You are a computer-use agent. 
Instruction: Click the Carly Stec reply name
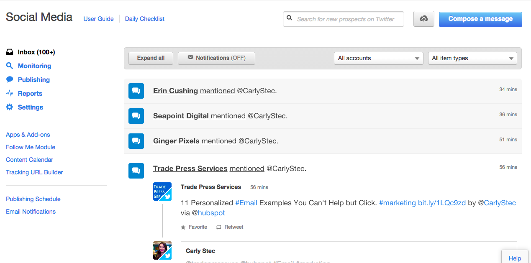click(x=200, y=251)
